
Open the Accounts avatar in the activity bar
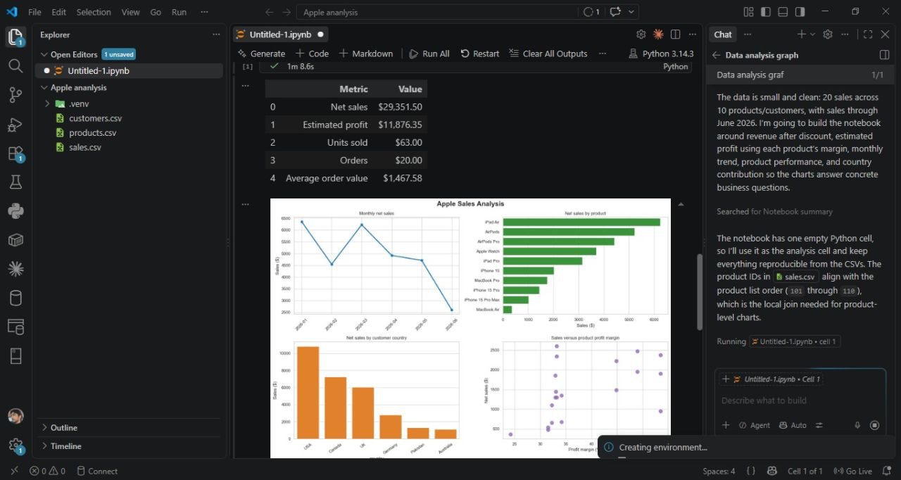coord(15,416)
